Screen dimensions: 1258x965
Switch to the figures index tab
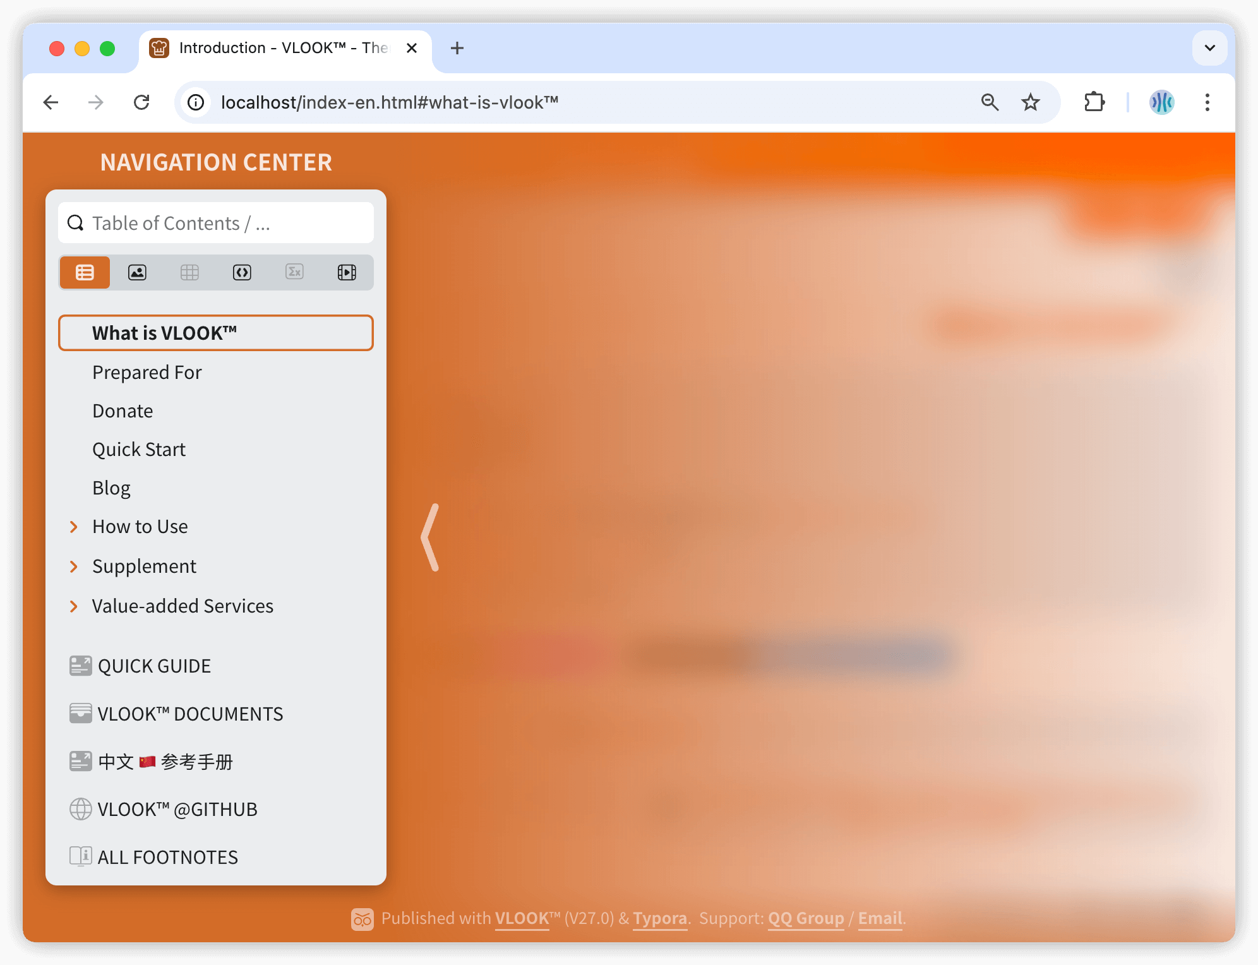pos(137,272)
